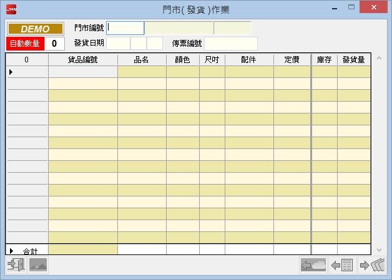Click the 合計 row label
Screen dimensions: 392x280
tap(30, 251)
